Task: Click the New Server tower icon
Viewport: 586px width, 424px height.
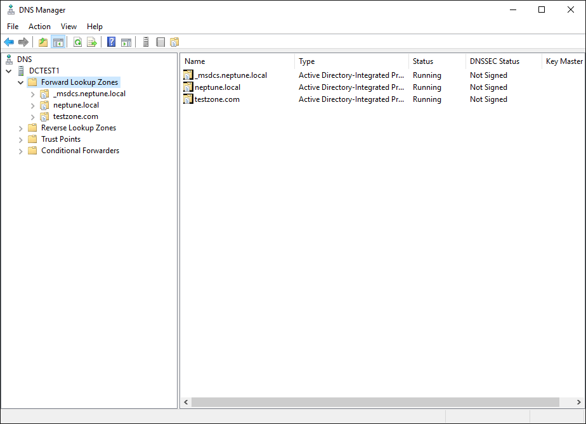Action: pyautogui.click(x=146, y=42)
